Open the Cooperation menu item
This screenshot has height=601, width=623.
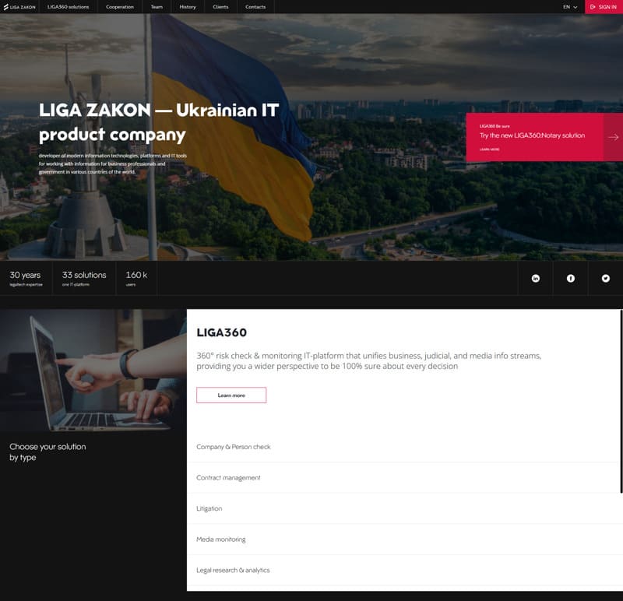tap(120, 7)
